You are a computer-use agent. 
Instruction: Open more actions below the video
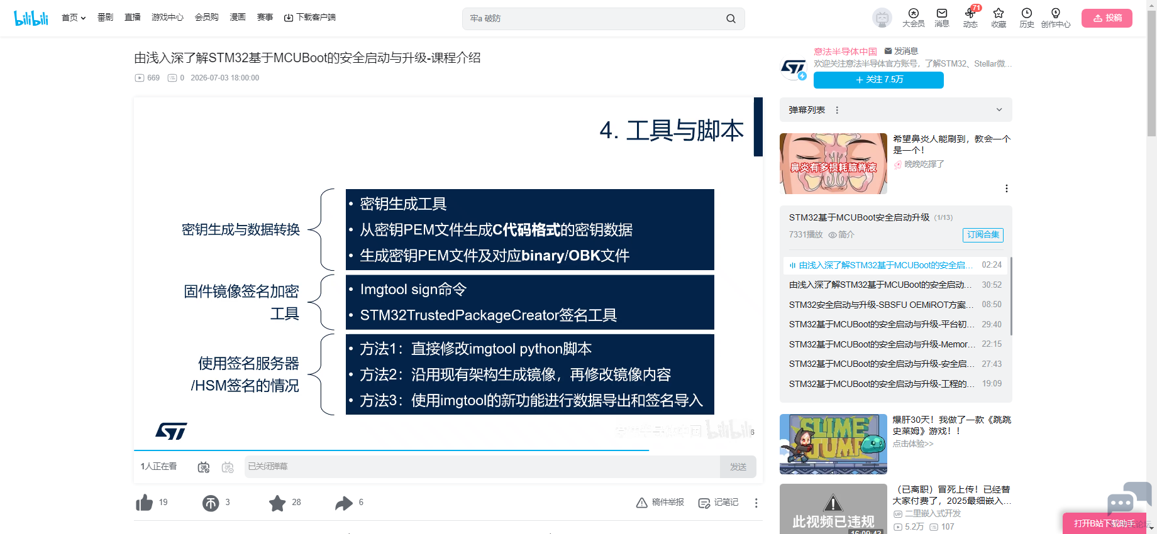coord(756,503)
